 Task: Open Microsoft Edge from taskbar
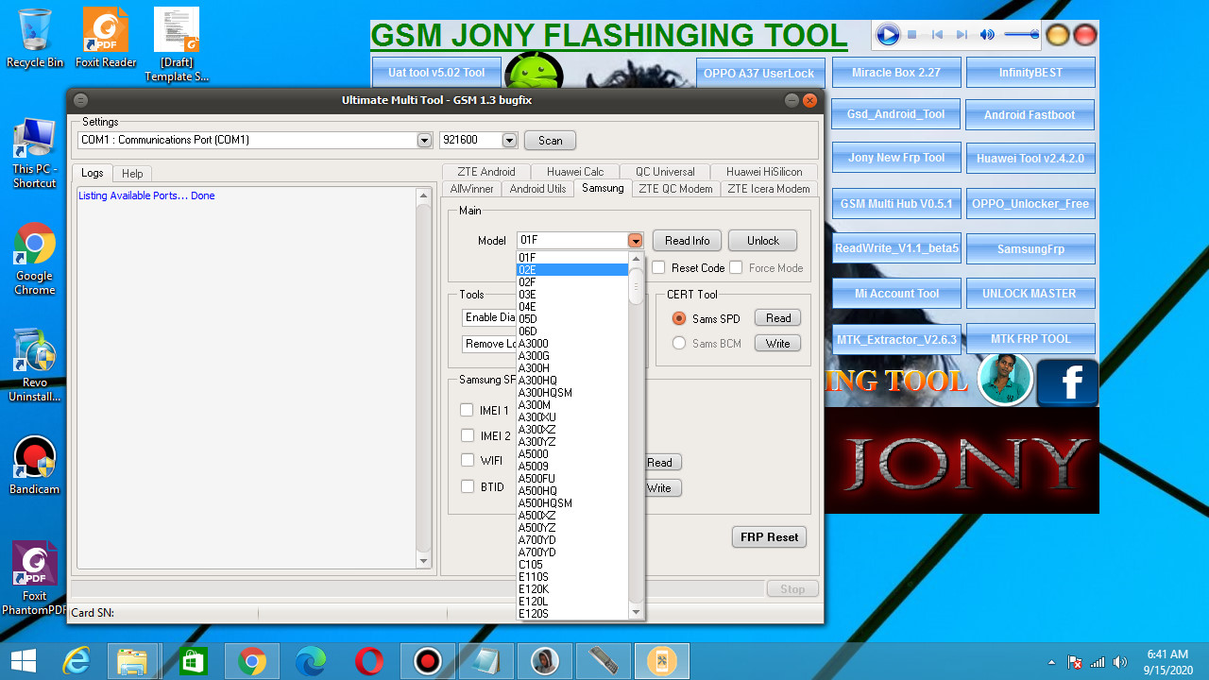coord(310,661)
